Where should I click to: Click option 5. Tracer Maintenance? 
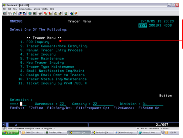click(x=42, y=59)
